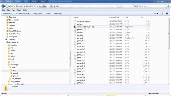171x96 pixels.
Task: Sort by Date modified column header
Action: click(114, 17)
